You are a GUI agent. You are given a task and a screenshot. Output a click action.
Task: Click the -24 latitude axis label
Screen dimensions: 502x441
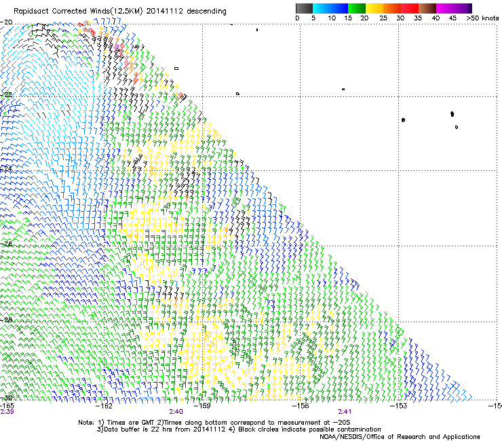(6, 169)
